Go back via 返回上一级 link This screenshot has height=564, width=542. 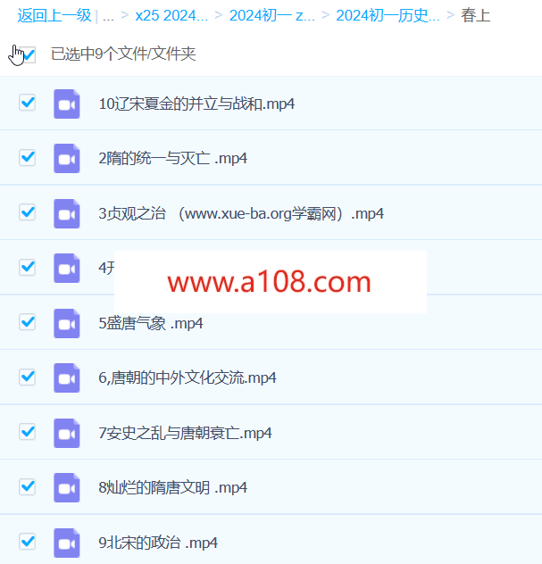tap(54, 15)
